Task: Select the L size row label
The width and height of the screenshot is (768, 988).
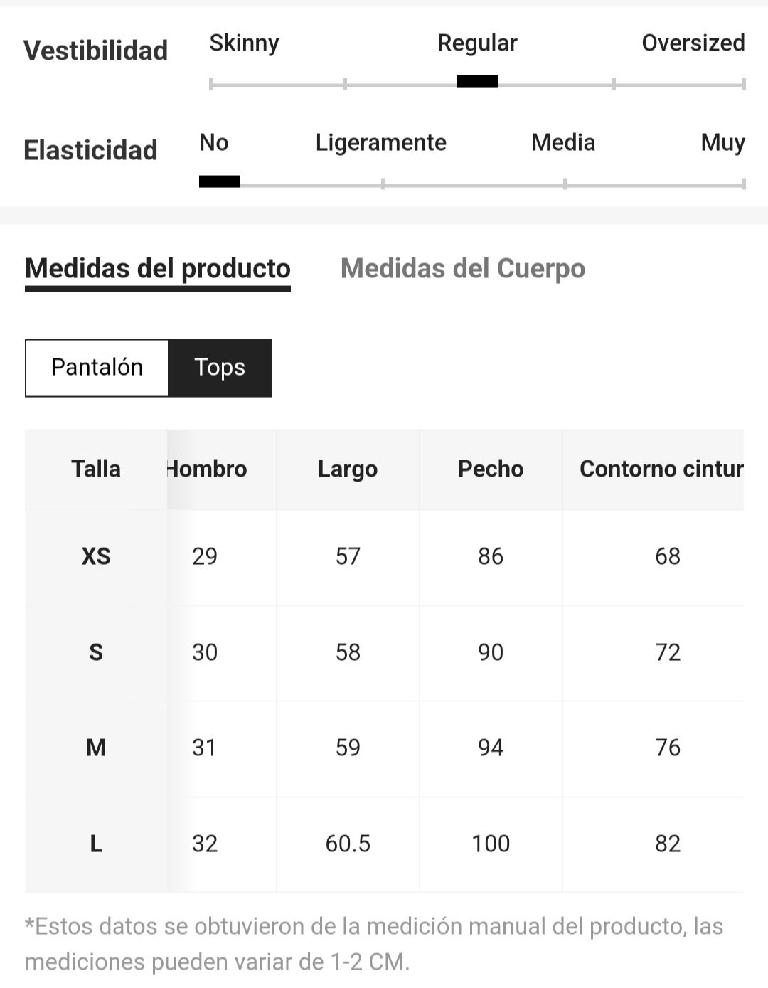Action: (96, 844)
